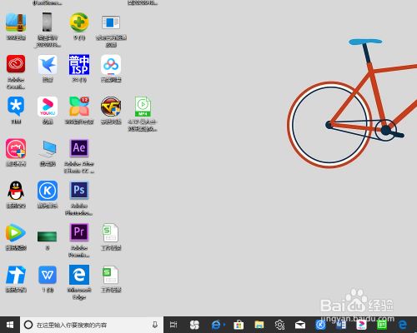Open Task View from the taskbar
Screen dimensions: 417x333
pyautogui.click(x=173, y=325)
